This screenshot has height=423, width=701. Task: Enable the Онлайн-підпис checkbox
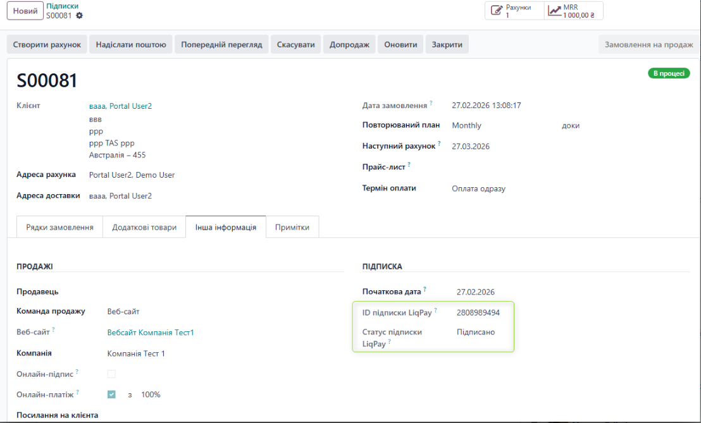[111, 374]
